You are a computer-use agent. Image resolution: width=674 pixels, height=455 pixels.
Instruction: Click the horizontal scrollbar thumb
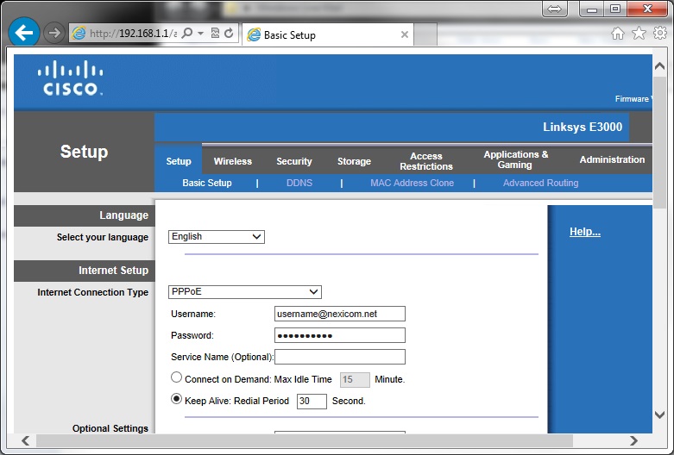(305, 441)
